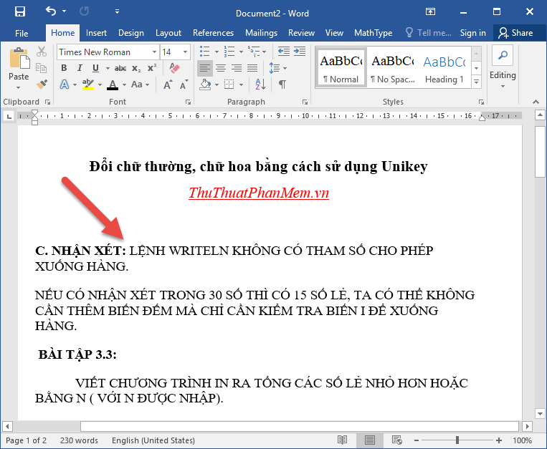Open the Customize Quick Access Toolbar arrow
The width and height of the screenshot is (547, 449).
coord(118,11)
